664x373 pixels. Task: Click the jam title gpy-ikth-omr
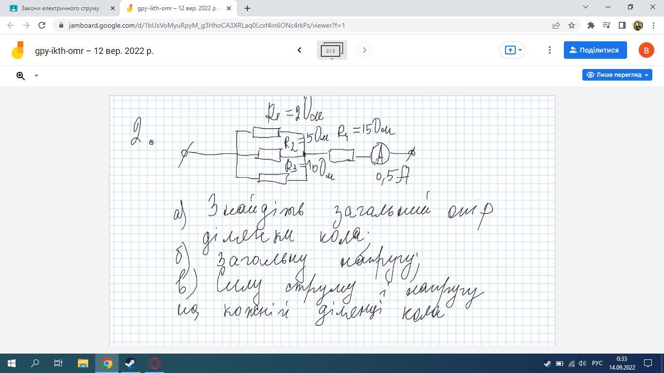[x=94, y=51]
